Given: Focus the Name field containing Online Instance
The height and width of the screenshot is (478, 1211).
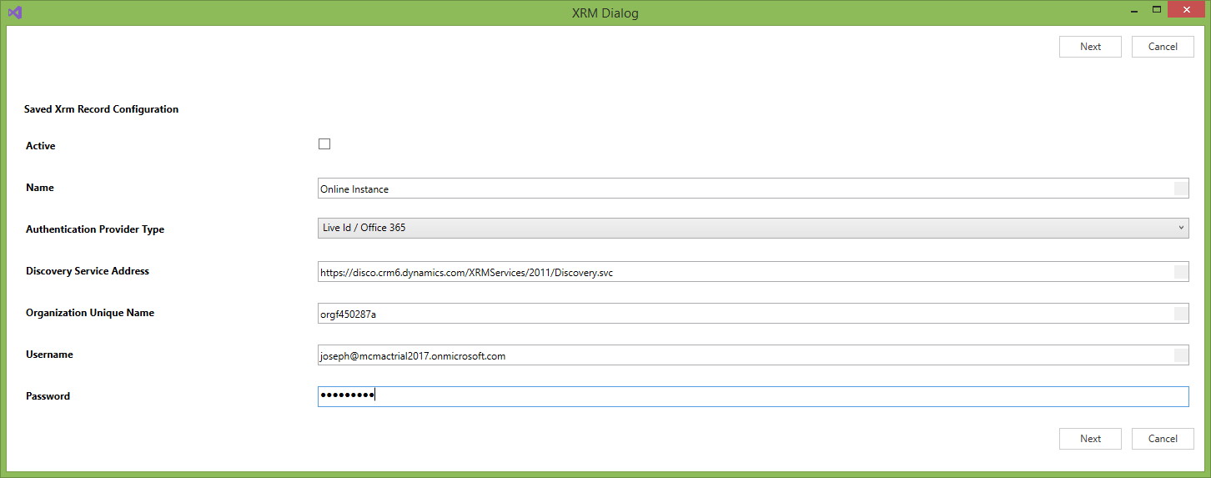Looking at the screenshot, I should 742,189.
